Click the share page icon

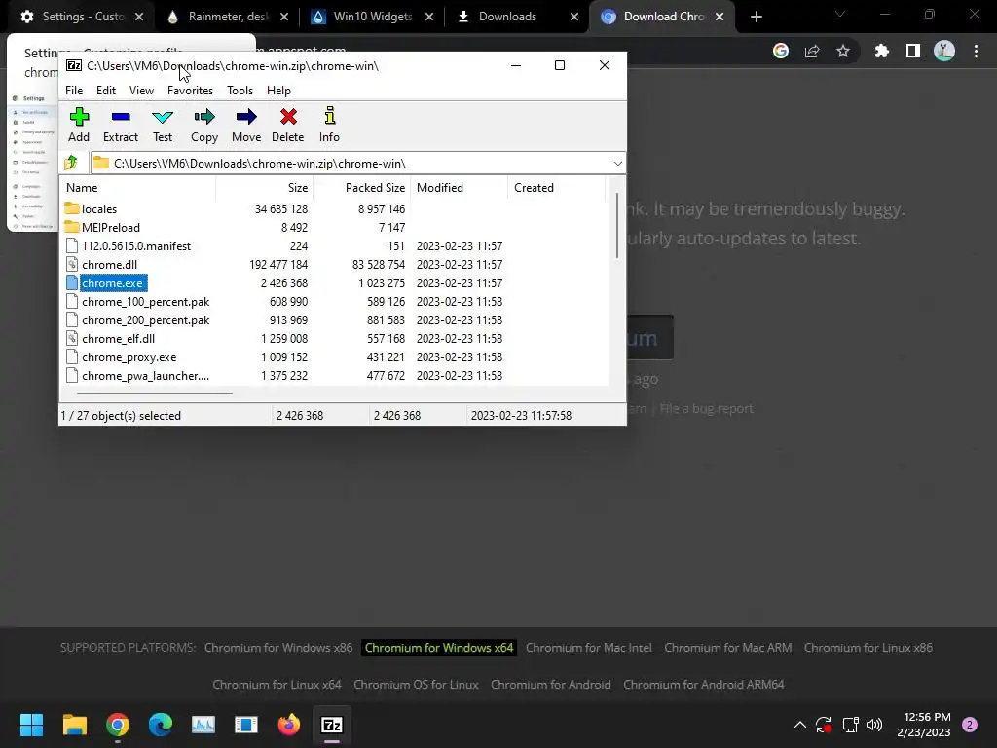tap(812, 51)
